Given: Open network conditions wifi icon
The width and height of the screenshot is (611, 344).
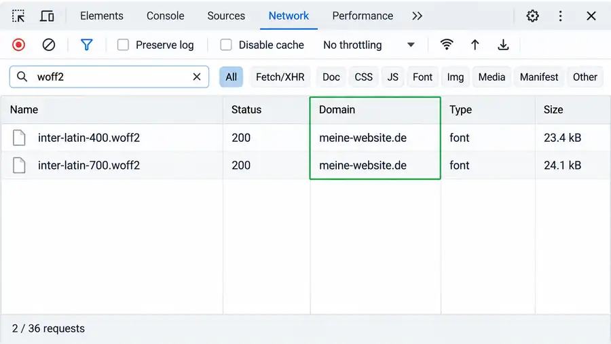Looking at the screenshot, I should (447, 44).
